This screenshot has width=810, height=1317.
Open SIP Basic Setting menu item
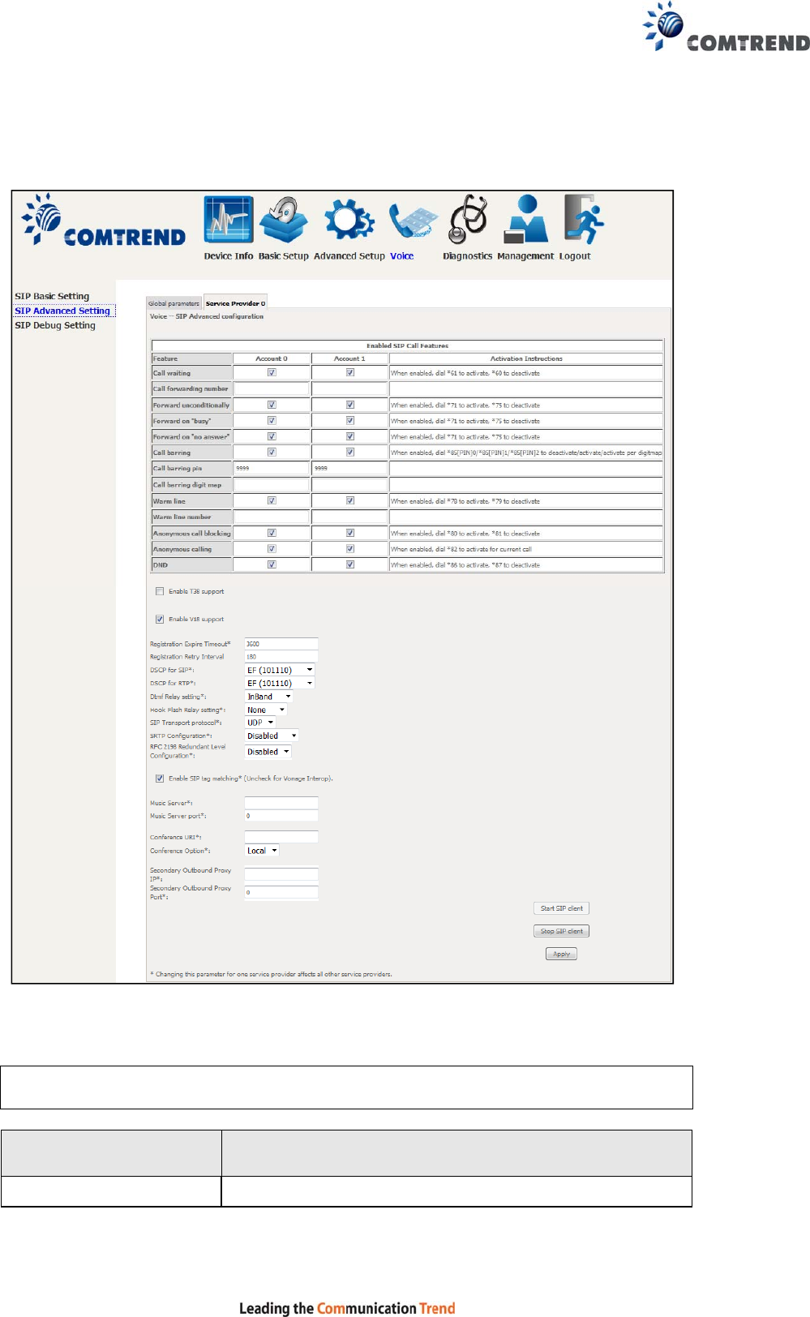coord(52,296)
